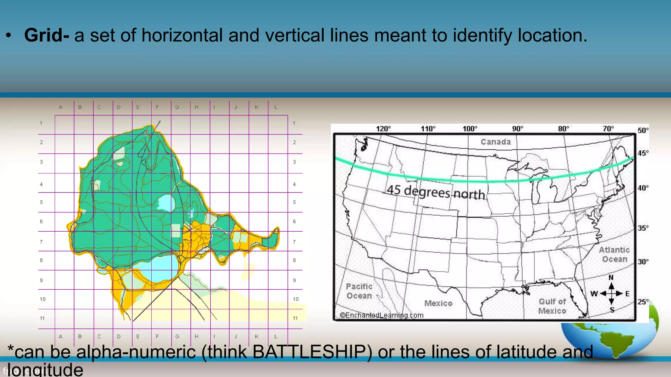The width and height of the screenshot is (671, 377).
Task: Click the 'Mexico' country label
Action: point(438,303)
